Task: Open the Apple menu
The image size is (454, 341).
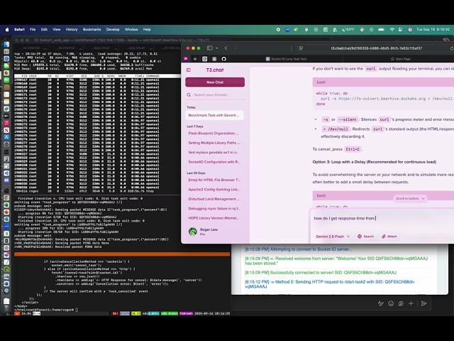Action: (7, 30)
